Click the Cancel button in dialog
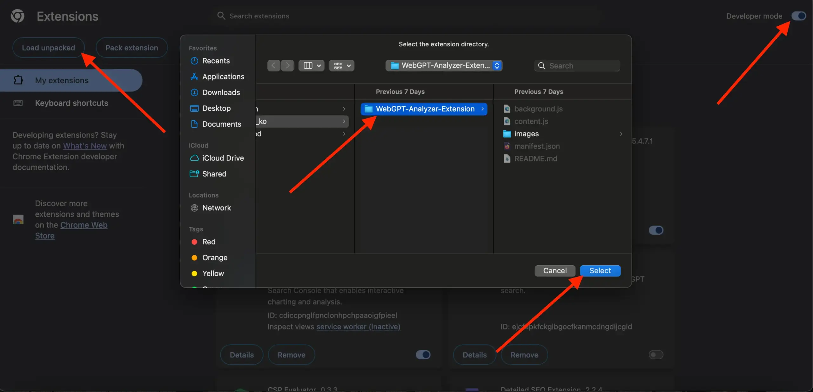The height and width of the screenshot is (392, 813). click(x=555, y=271)
